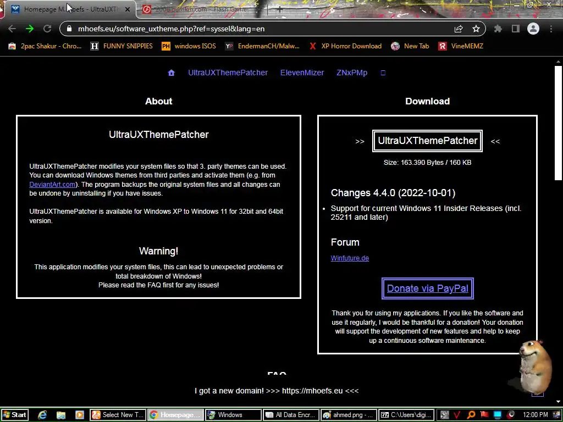Follow the DeviantArt.com link
563x422 pixels.
tap(52, 185)
